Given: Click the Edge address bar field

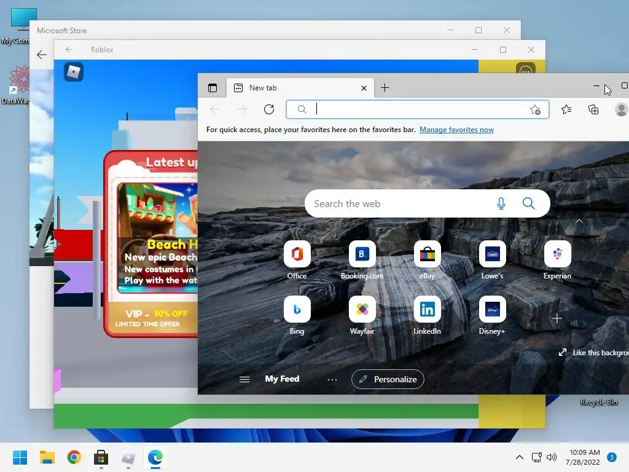Looking at the screenshot, I should 417,109.
